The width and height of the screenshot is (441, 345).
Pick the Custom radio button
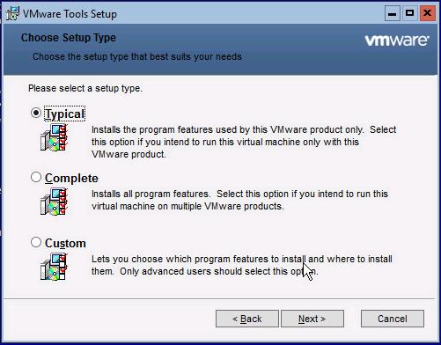click(36, 242)
